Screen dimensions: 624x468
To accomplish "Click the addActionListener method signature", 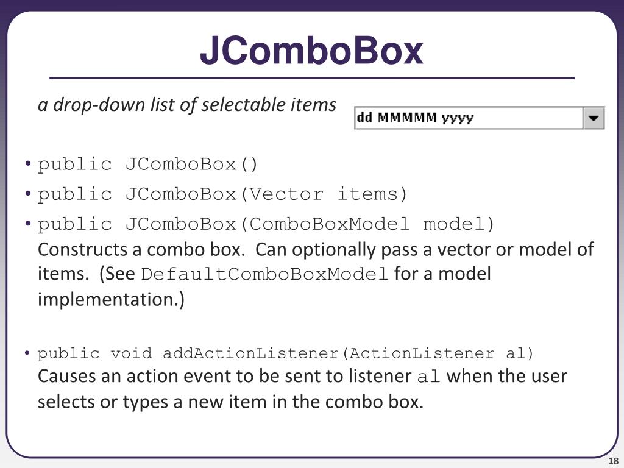I will coord(285,353).
